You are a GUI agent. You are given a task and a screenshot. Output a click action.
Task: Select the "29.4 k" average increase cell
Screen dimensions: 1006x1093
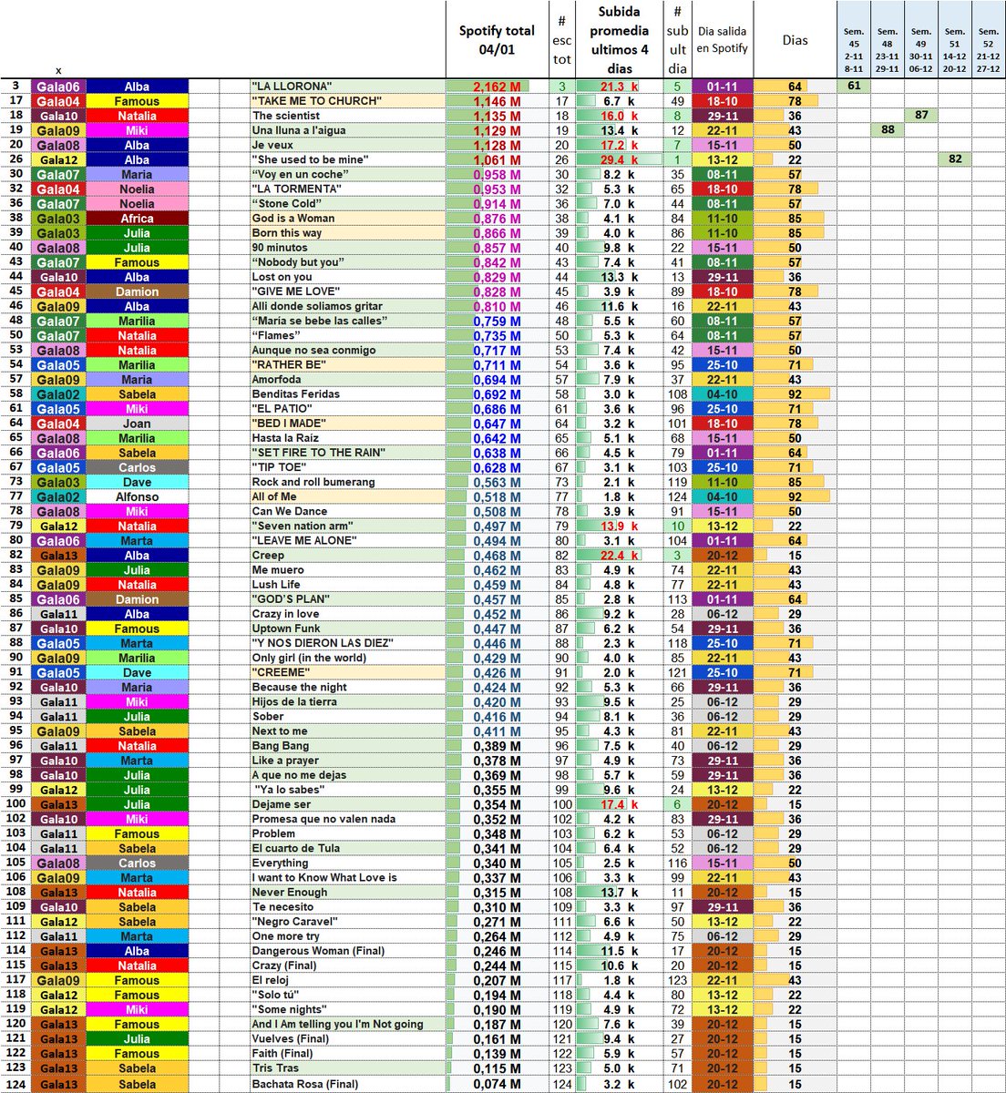tap(619, 159)
